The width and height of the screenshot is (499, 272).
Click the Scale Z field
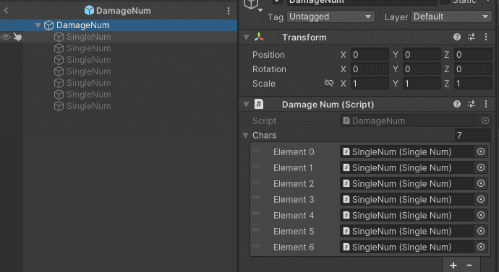[x=473, y=84]
